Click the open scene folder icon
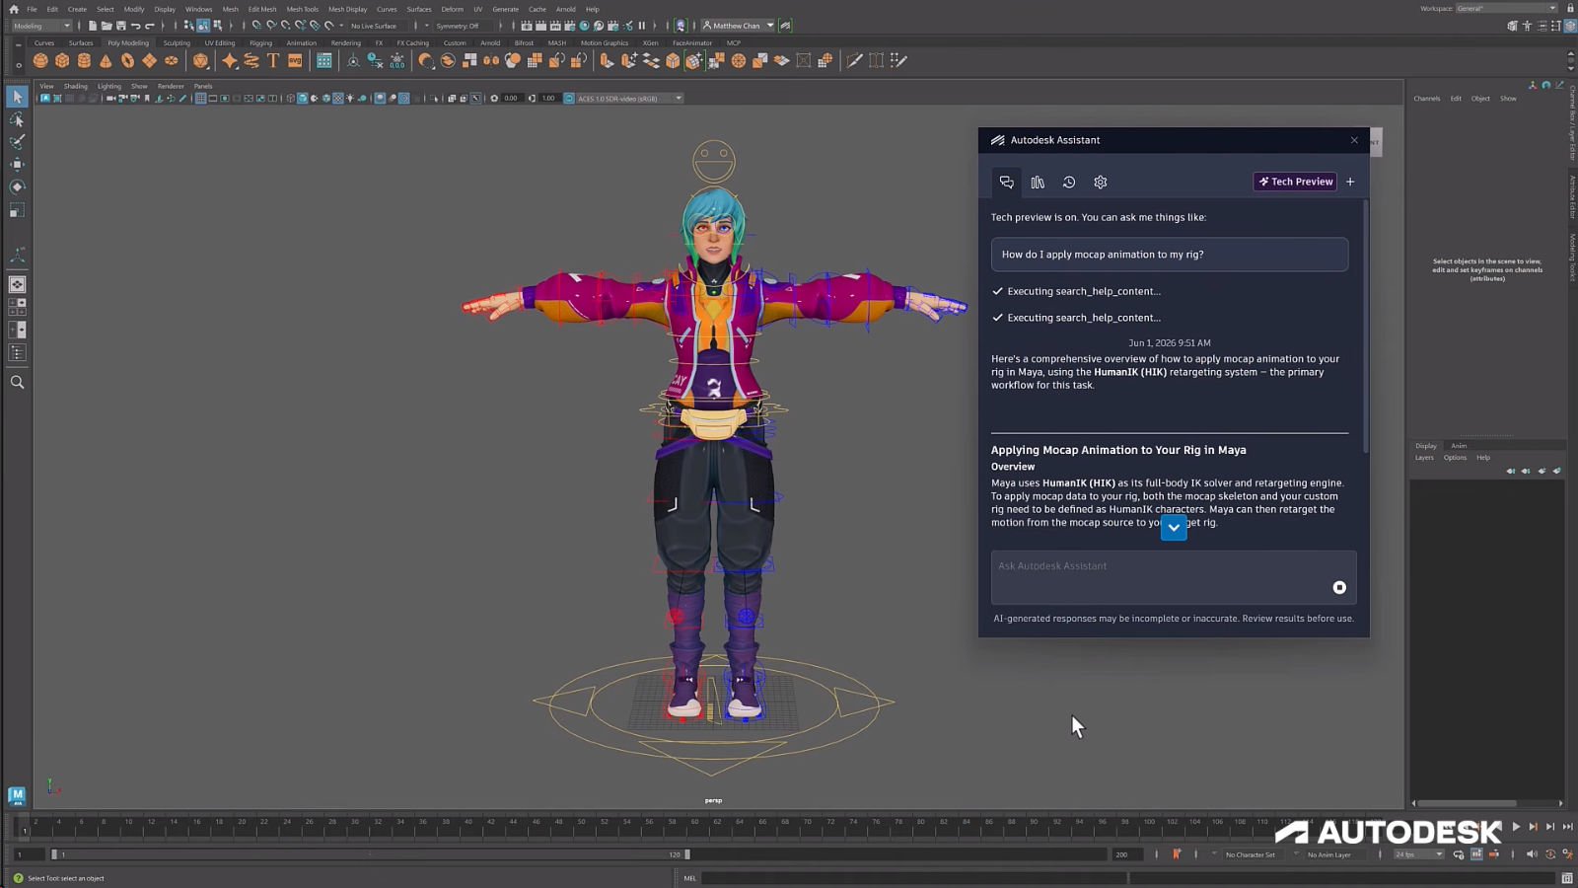The height and width of the screenshot is (888, 1578). 107,26
